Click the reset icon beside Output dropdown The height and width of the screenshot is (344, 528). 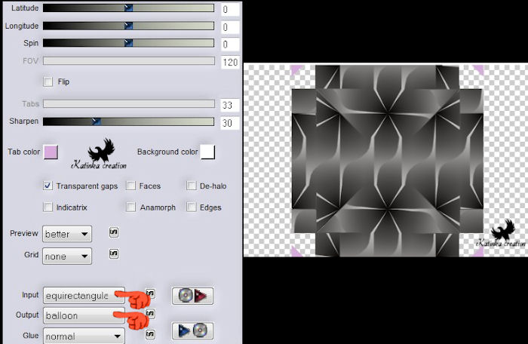click(x=150, y=314)
